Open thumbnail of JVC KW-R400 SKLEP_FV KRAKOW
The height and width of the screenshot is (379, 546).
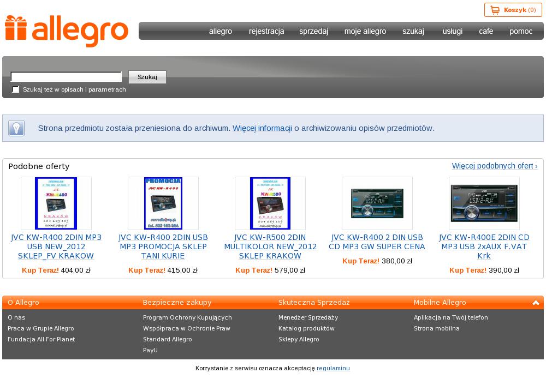point(56,203)
